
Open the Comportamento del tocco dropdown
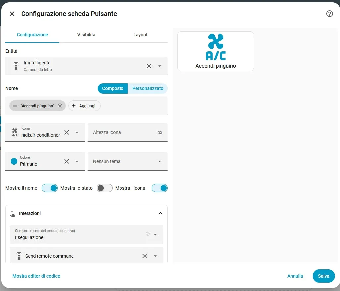coord(86,234)
